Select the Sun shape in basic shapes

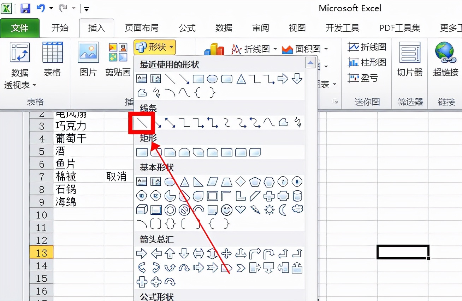click(x=269, y=209)
